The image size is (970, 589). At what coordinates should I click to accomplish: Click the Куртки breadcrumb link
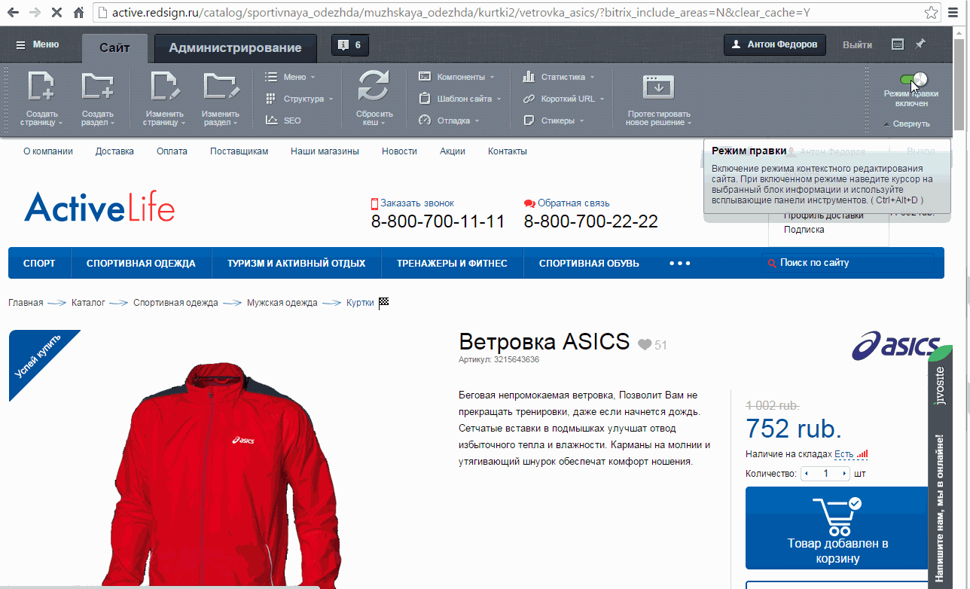(x=360, y=303)
